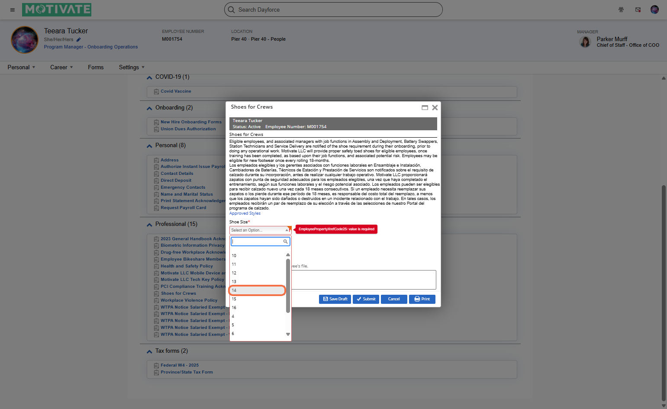The height and width of the screenshot is (409, 667).
Task: Open the Approved Styles link
Action: click(x=245, y=213)
